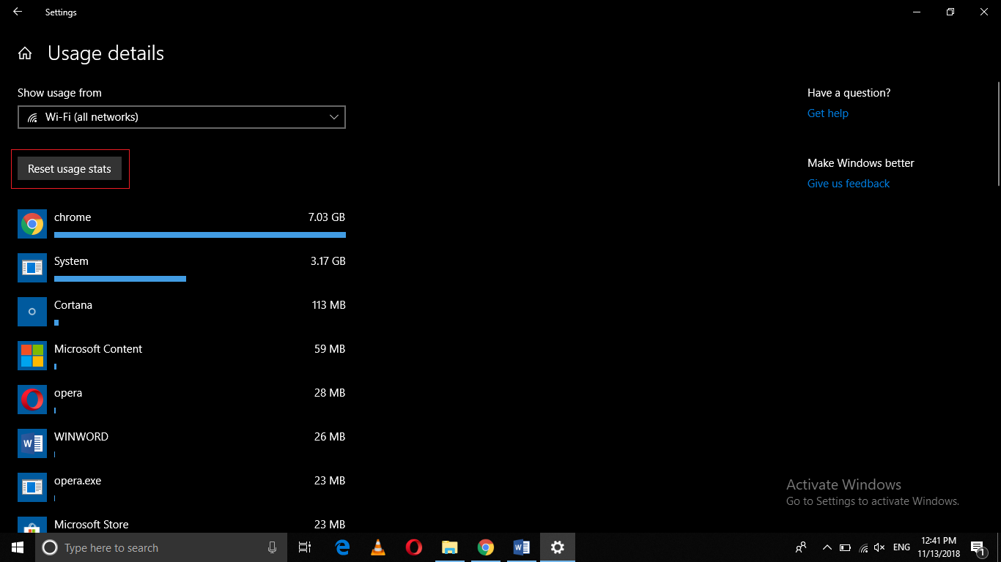
Task: Select the System app icon in the usage list
Action: pos(32,268)
